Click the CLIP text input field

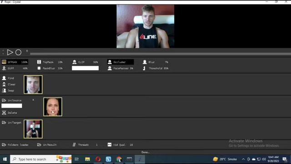[x=85, y=68]
